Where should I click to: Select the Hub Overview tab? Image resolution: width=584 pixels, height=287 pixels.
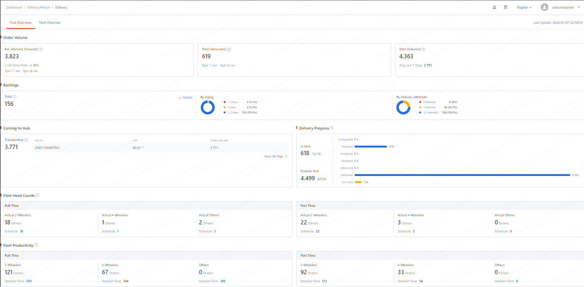click(20, 23)
